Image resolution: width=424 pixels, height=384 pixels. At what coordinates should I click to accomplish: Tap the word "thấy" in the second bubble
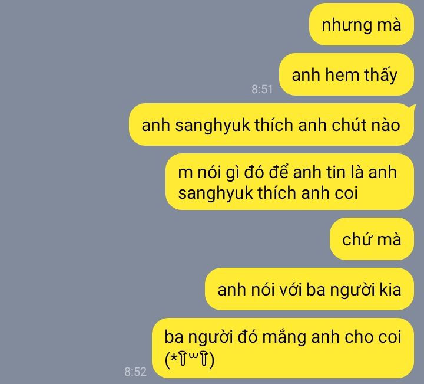[x=380, y=75]
